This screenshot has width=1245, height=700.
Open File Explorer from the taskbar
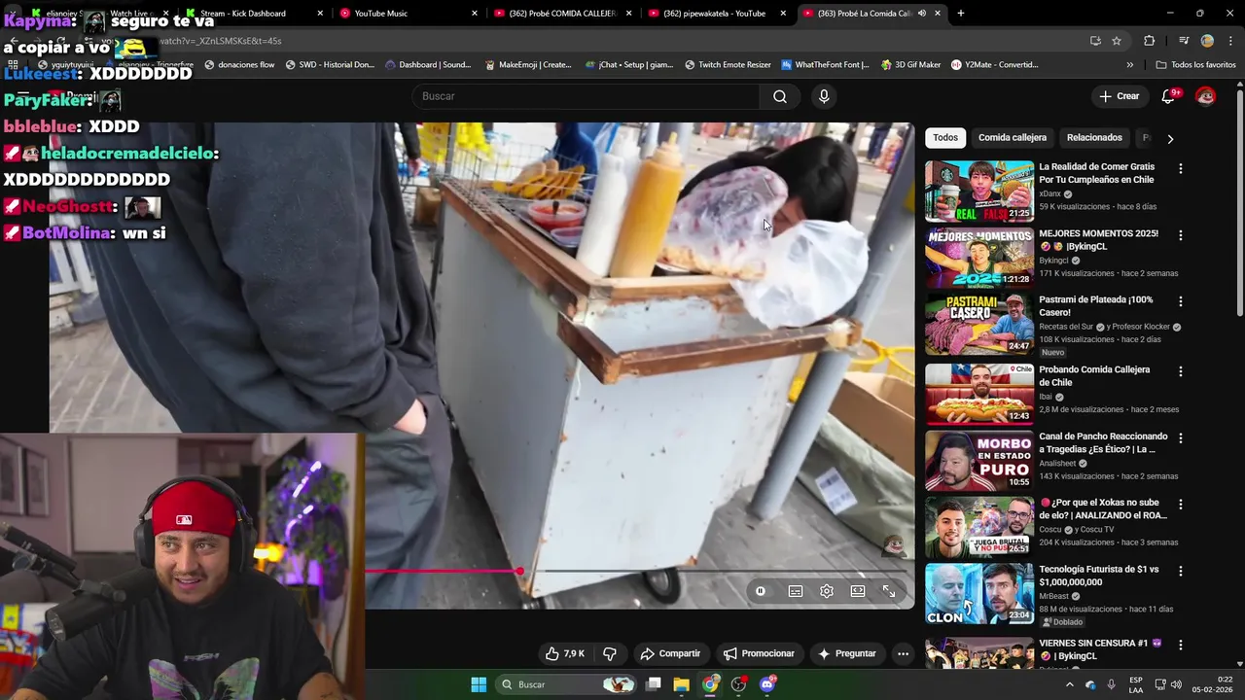[x=682, y=684]
